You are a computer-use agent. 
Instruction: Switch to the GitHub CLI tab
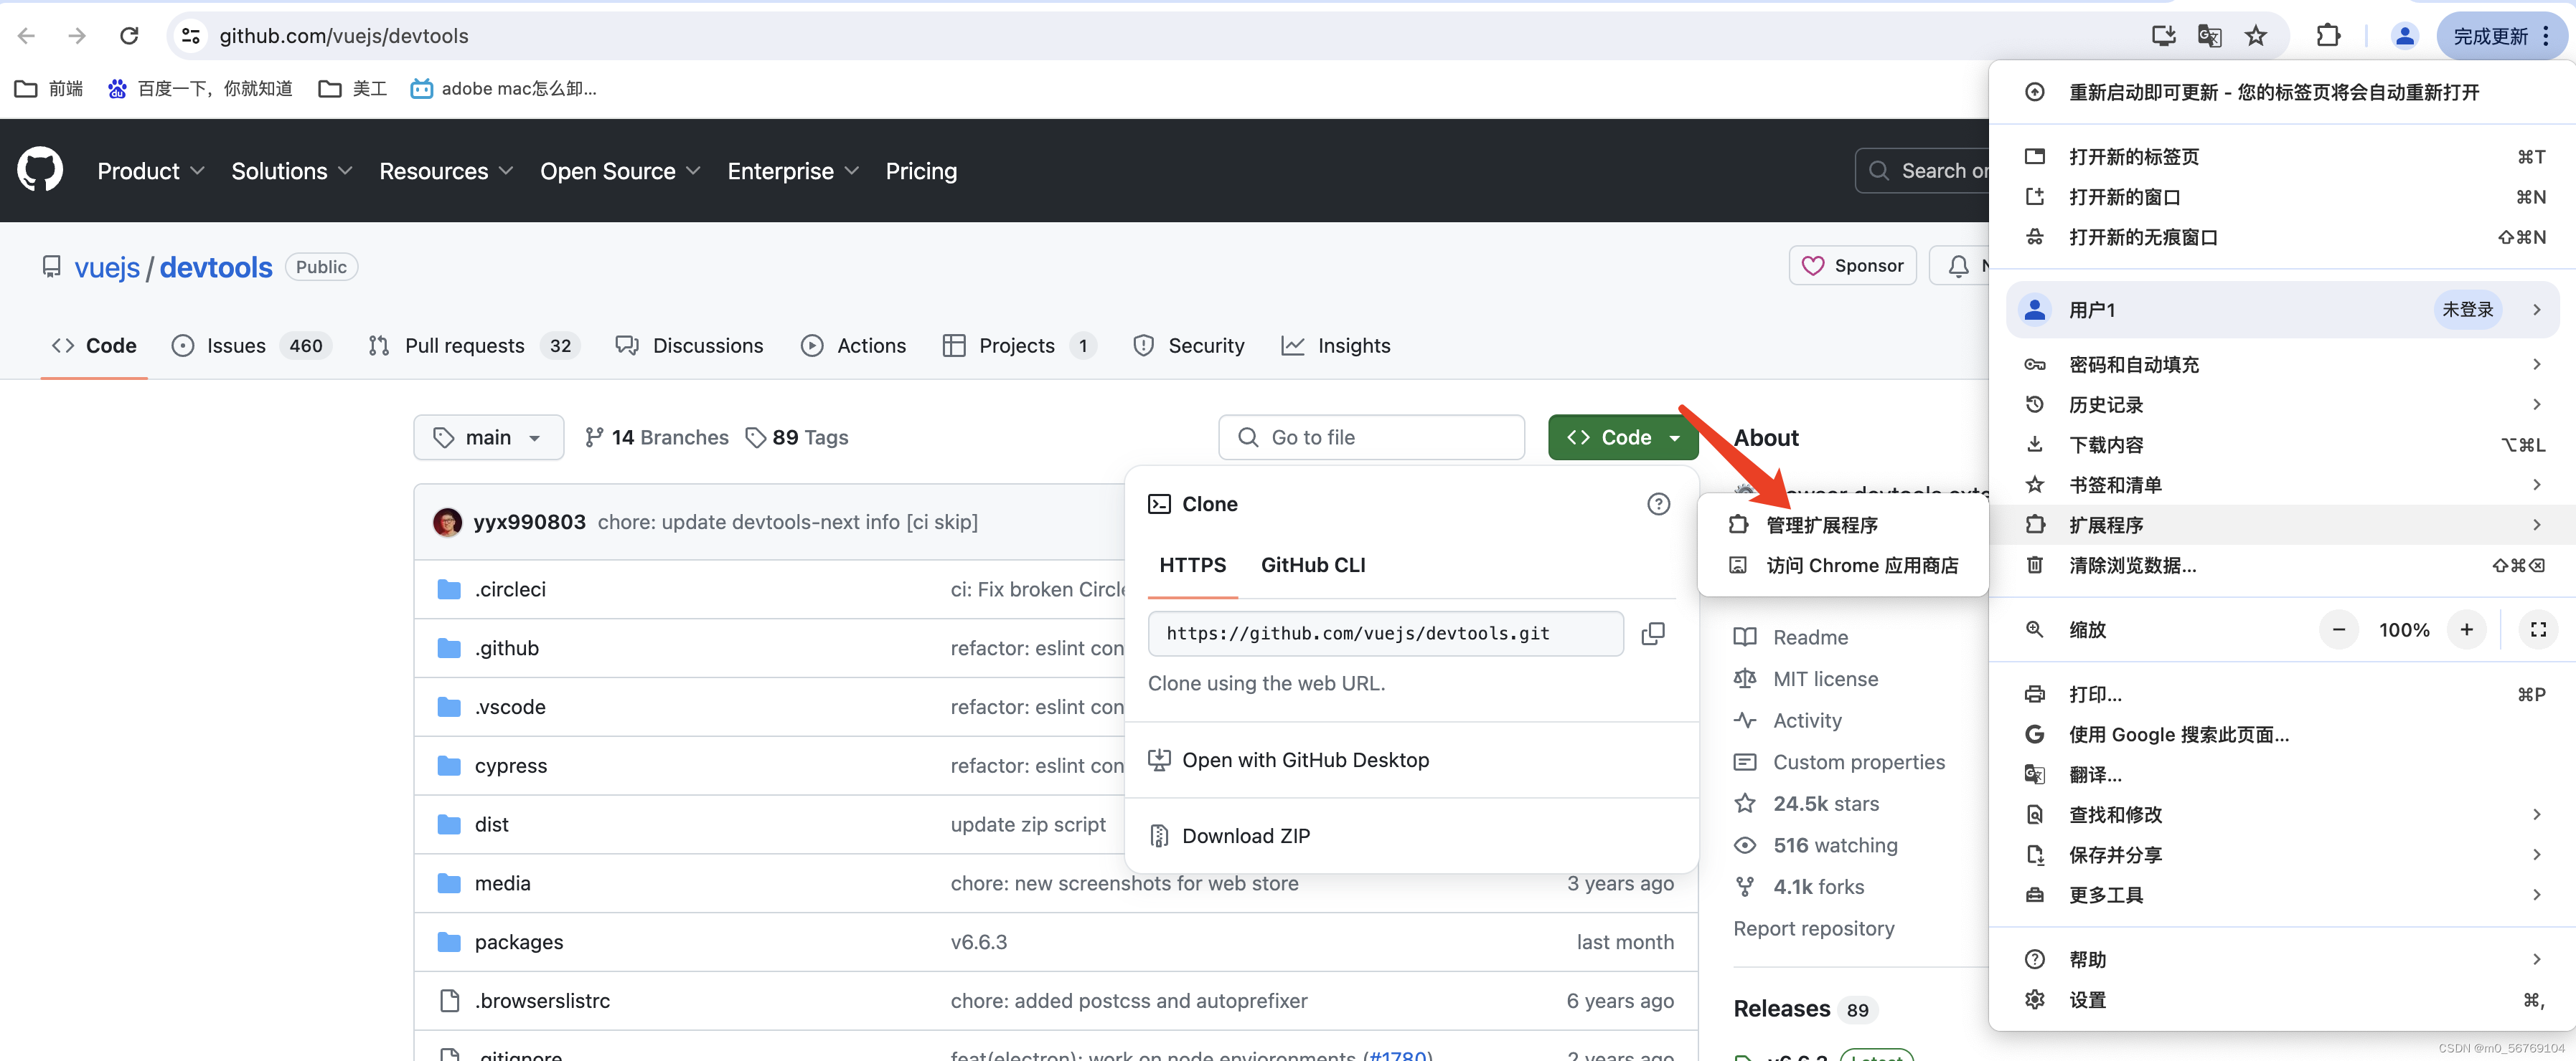[x=1312, y=564]
